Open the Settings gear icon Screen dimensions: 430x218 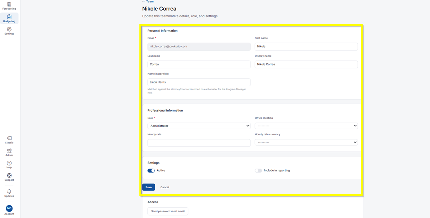click(x=9, y=29)
